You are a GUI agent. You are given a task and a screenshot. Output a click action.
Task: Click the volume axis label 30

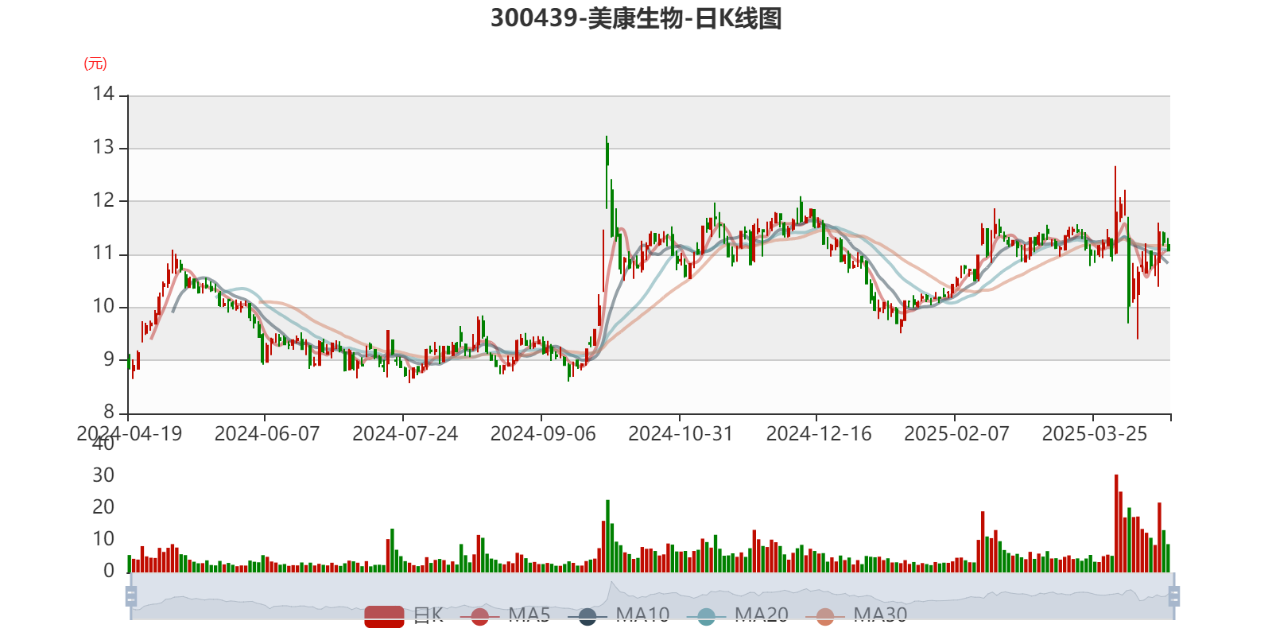pos(103,475)
